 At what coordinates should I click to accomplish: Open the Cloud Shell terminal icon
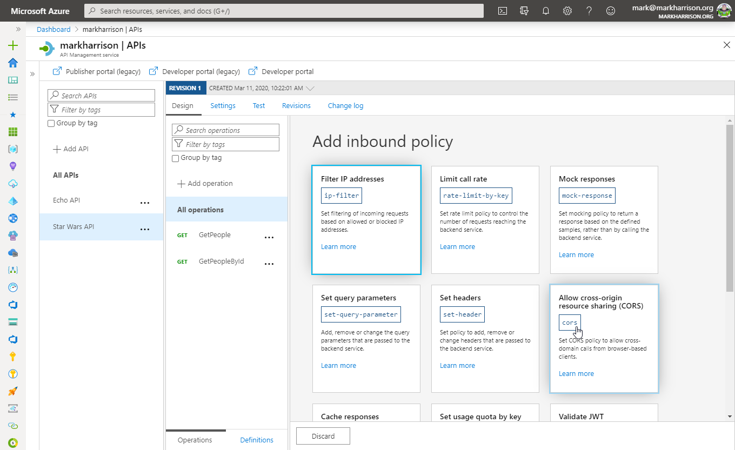[502, 10]
